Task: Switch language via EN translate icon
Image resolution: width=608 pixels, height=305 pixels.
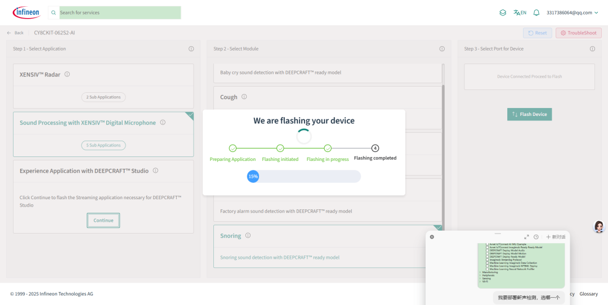Action: [520, 12]
